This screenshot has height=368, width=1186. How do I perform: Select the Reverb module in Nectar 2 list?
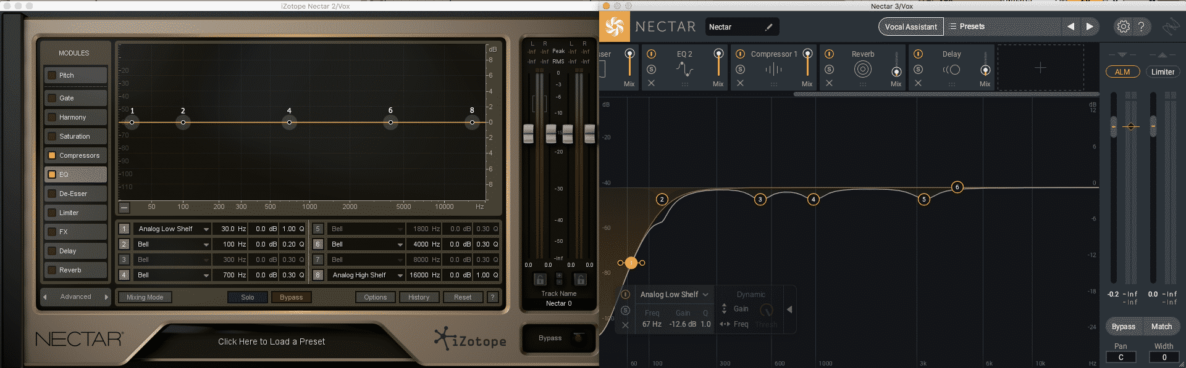click(75, 270)
